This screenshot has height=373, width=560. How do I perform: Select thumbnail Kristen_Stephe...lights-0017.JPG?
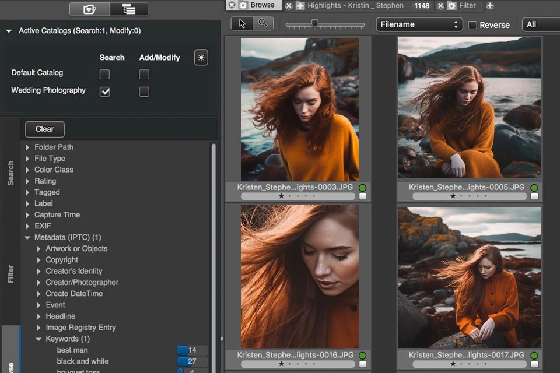(x=469, y=277)
